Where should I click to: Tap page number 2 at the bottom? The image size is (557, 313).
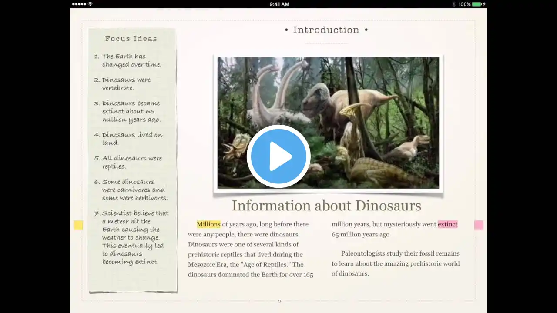(x=280, y=302)
